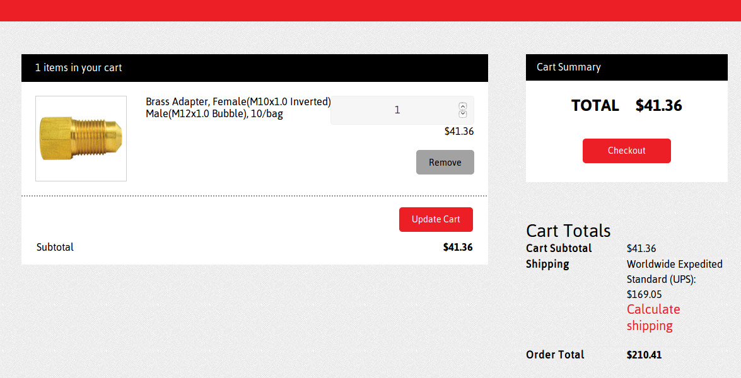
Task: Select the '1 items in your cart' header
Action: tap(79, 68)
